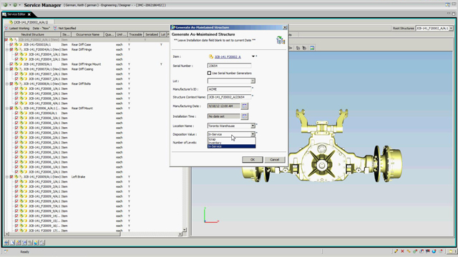Click the Structure Context Name field

click(229, 97)
